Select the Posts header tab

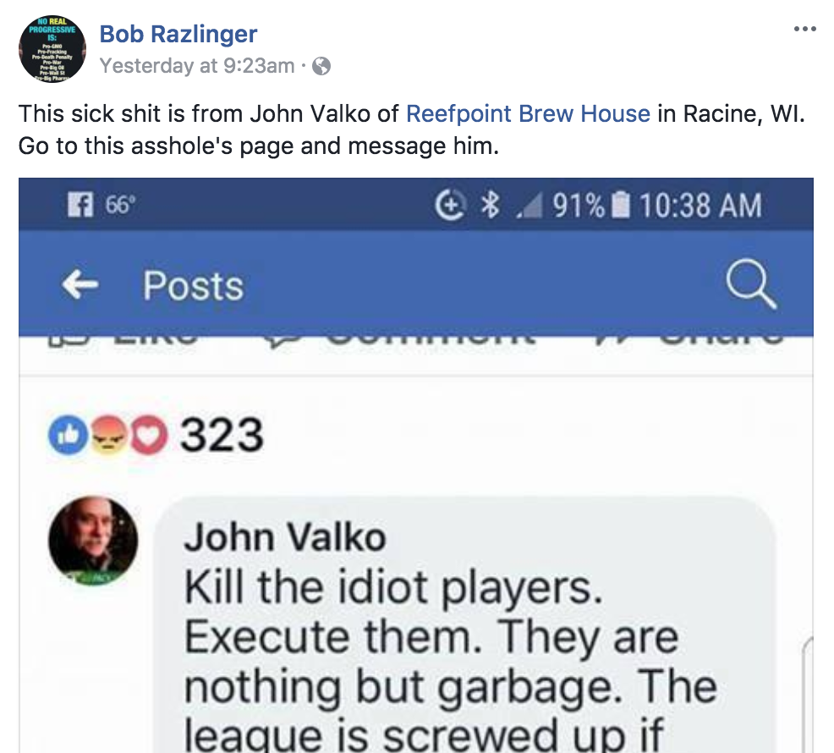(193, 286)
